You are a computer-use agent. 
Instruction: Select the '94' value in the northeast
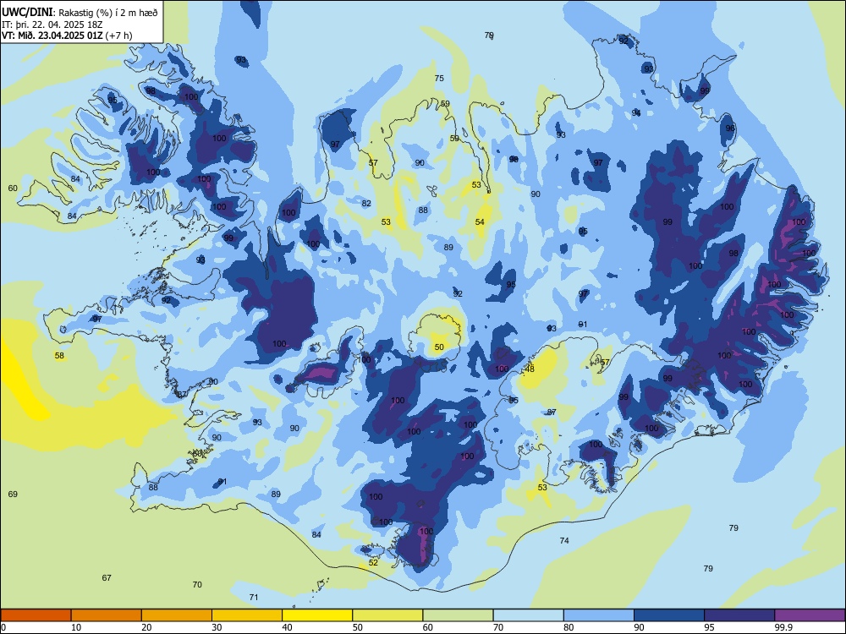(x=636, y=112)
